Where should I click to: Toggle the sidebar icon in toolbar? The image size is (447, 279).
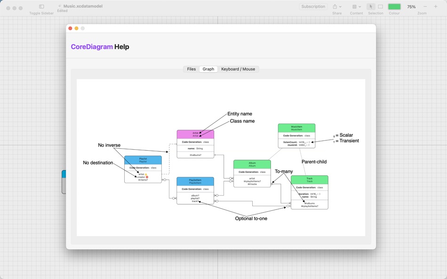click(x=41, y=7)
